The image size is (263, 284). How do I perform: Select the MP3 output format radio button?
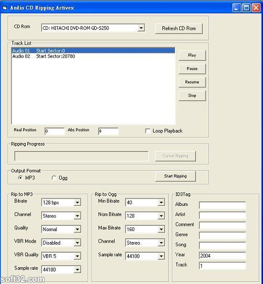point(20,178)
